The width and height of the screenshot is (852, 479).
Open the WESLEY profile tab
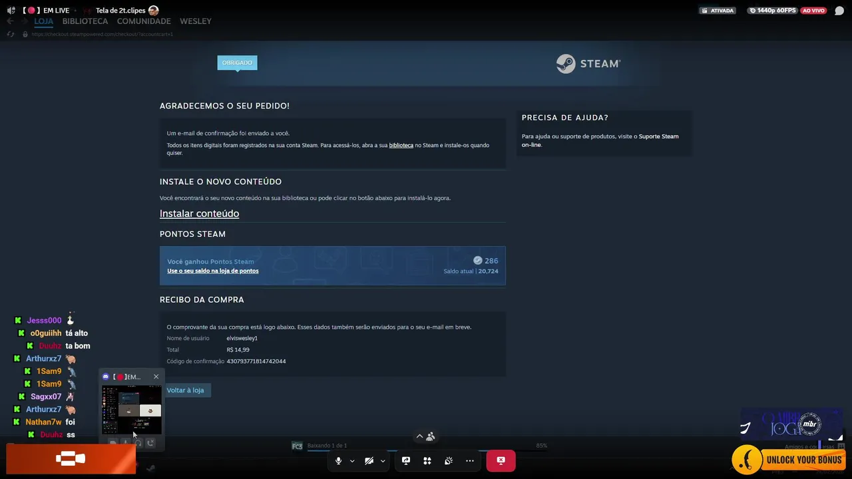coord(196,21)
